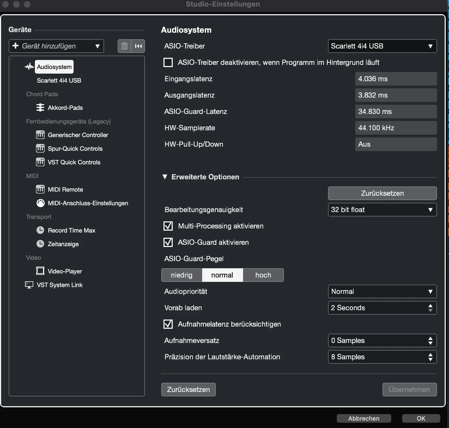Open the Bearbeitungsgenauigkeit 32 bit float dropdown
449x428 pixels.
[x=382, y=210]
